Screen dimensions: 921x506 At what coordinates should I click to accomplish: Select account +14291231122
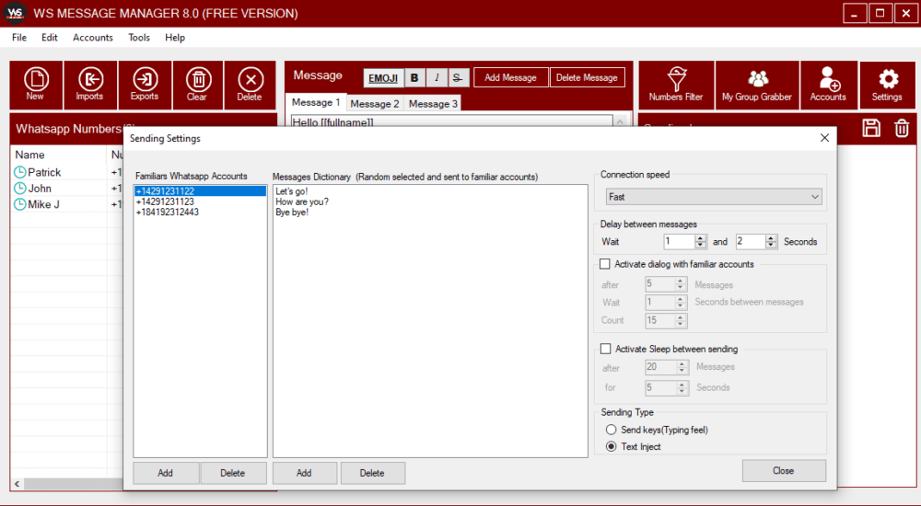click(200, 190)
